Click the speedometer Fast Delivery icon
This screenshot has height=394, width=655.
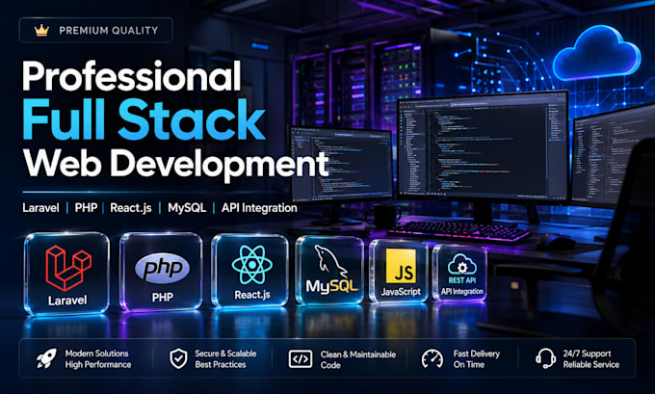[x=432, y=359]
